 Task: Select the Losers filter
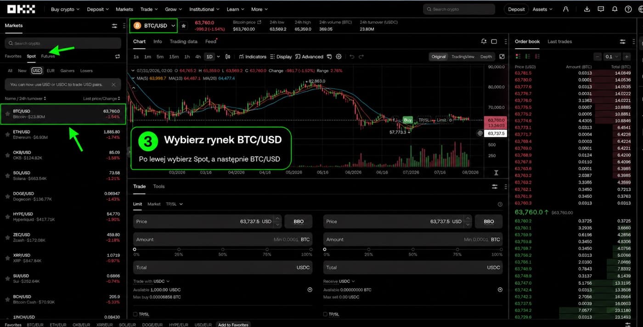[86, 71]
